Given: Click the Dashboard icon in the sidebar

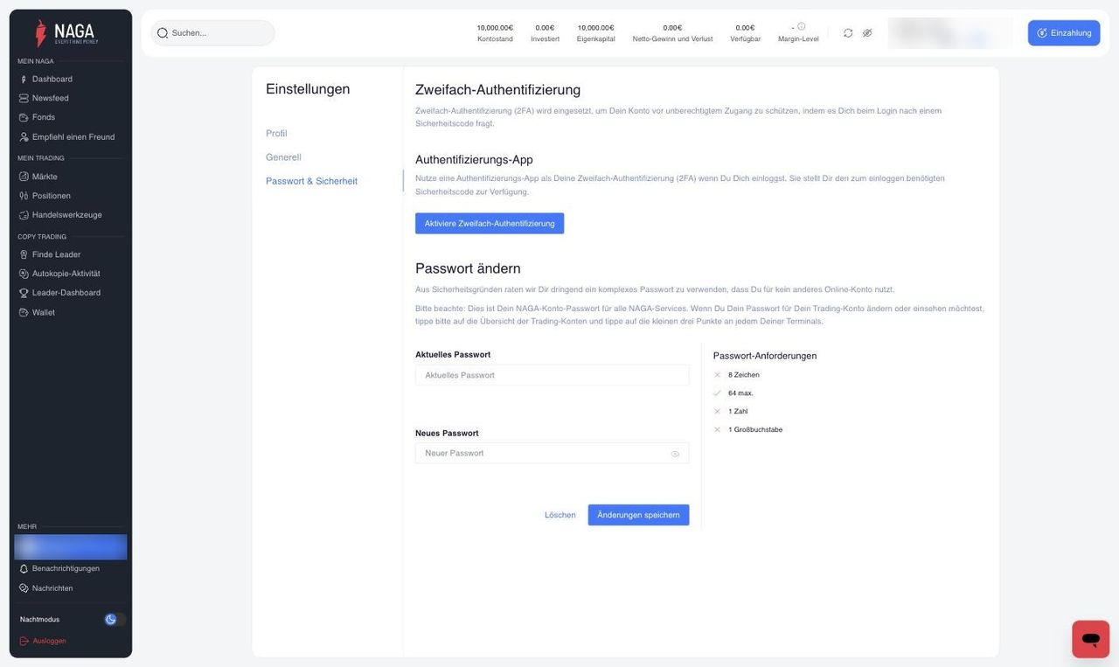Looking at the screenshot, I should coord(24,79).
